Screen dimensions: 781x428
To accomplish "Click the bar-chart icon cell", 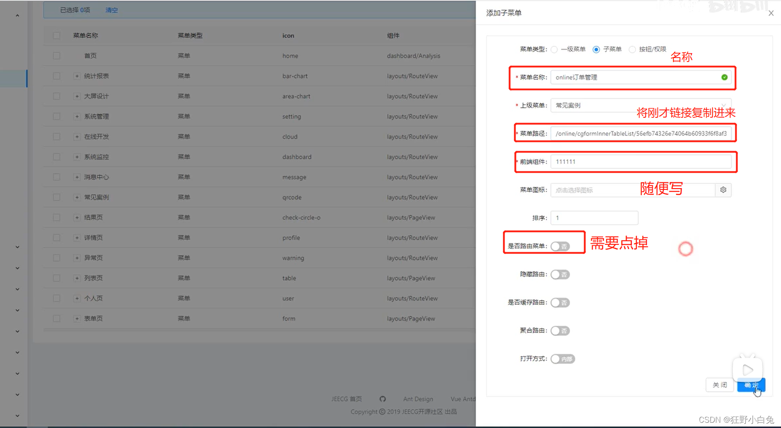I will [295, 76].
